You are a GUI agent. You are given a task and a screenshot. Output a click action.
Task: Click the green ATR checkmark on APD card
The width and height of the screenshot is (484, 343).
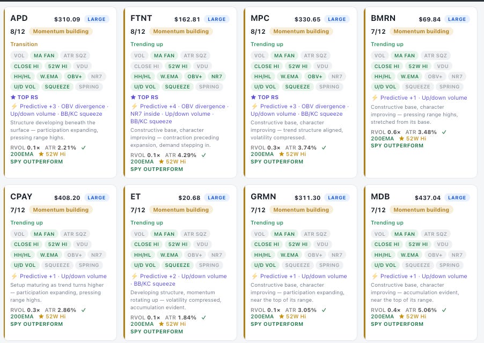coord(83,147)
